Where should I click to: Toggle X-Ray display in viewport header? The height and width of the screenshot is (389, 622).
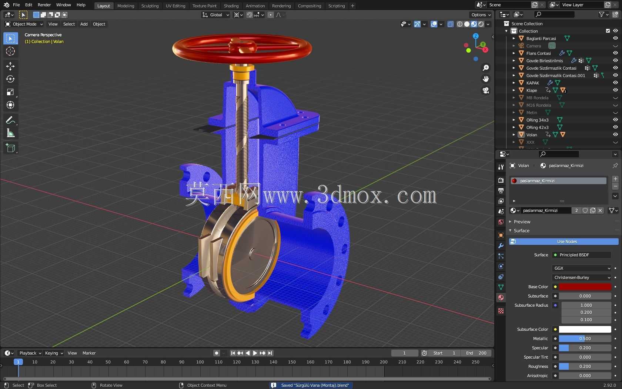450,24
